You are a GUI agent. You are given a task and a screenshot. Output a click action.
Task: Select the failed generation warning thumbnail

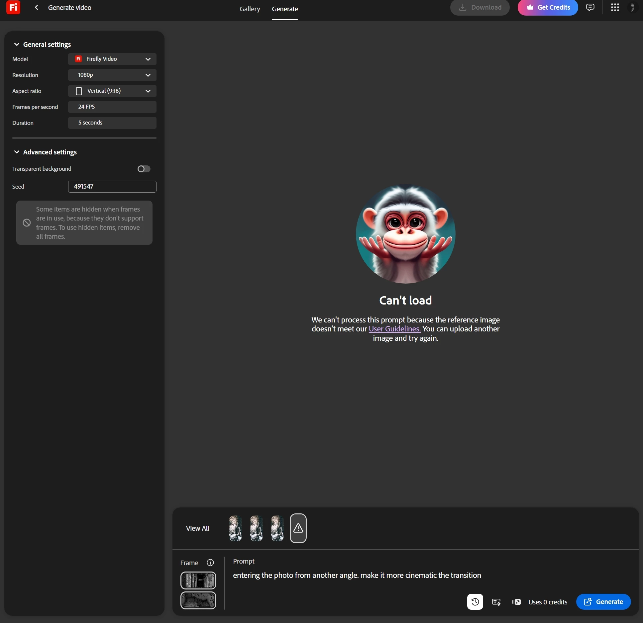click(298, 528)
